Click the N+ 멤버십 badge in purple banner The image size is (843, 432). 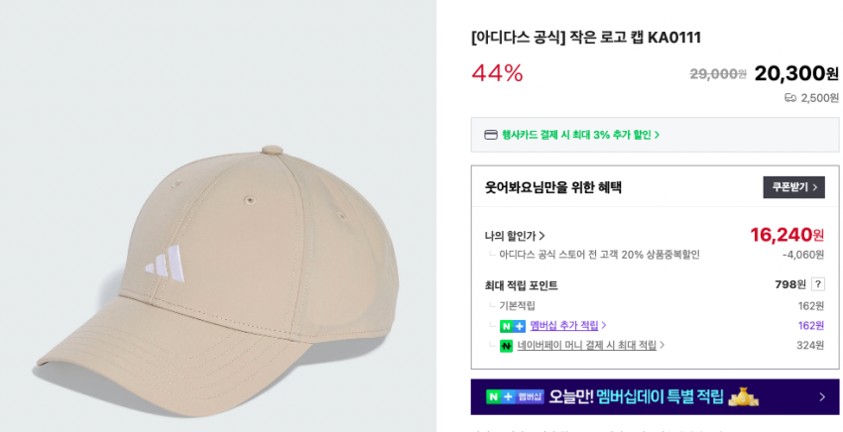(x=515, y=396)
